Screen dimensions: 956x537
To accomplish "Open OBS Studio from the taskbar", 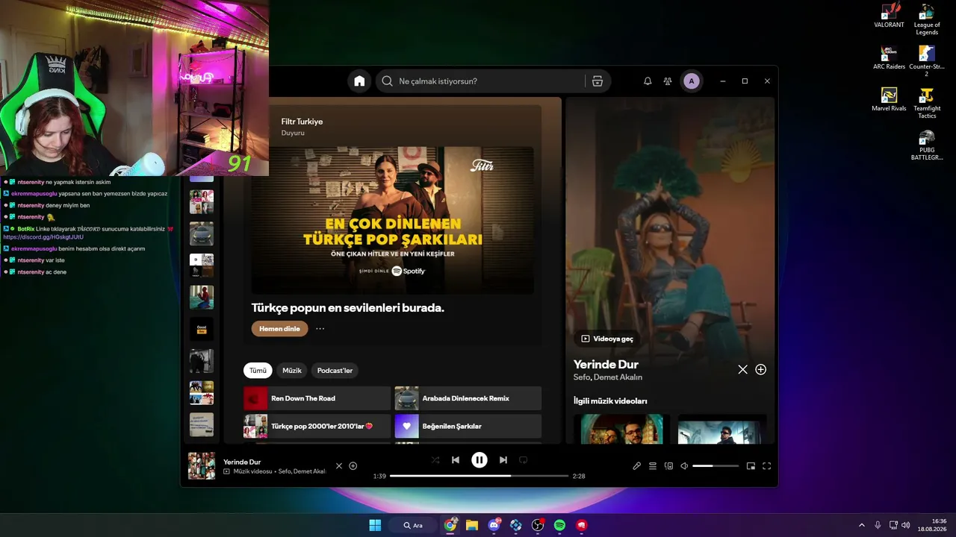I will 538,525.
